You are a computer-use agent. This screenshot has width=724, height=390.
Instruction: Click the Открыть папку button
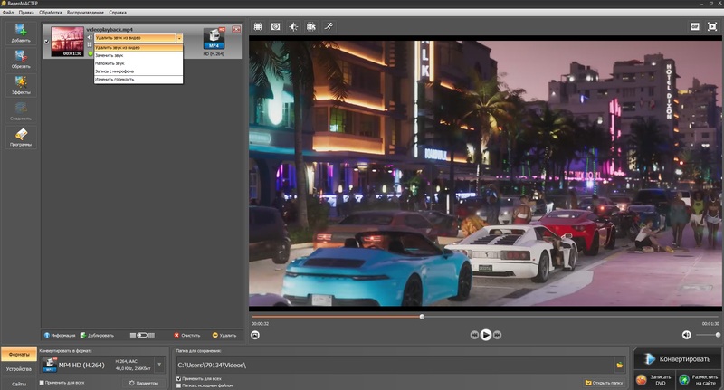pyautogui.click(x=604, y=383)
